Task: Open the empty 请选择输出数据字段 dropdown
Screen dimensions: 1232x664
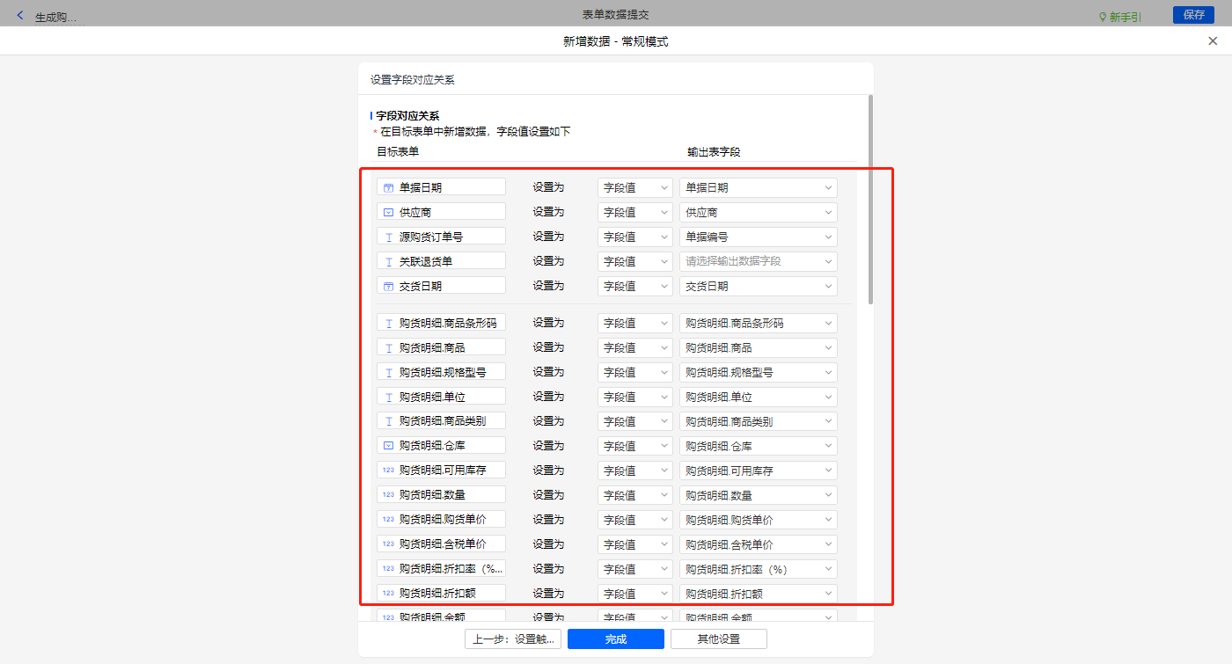Action: [x=758, y=261]
